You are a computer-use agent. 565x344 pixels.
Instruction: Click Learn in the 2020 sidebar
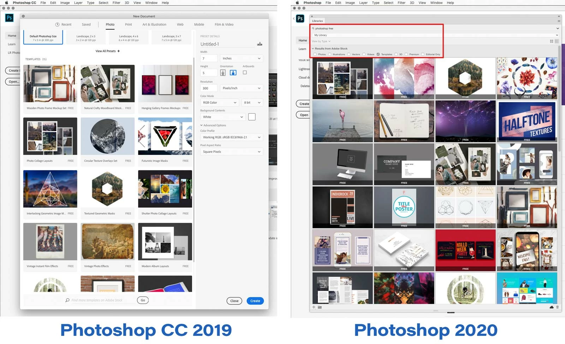coord(302,49)
